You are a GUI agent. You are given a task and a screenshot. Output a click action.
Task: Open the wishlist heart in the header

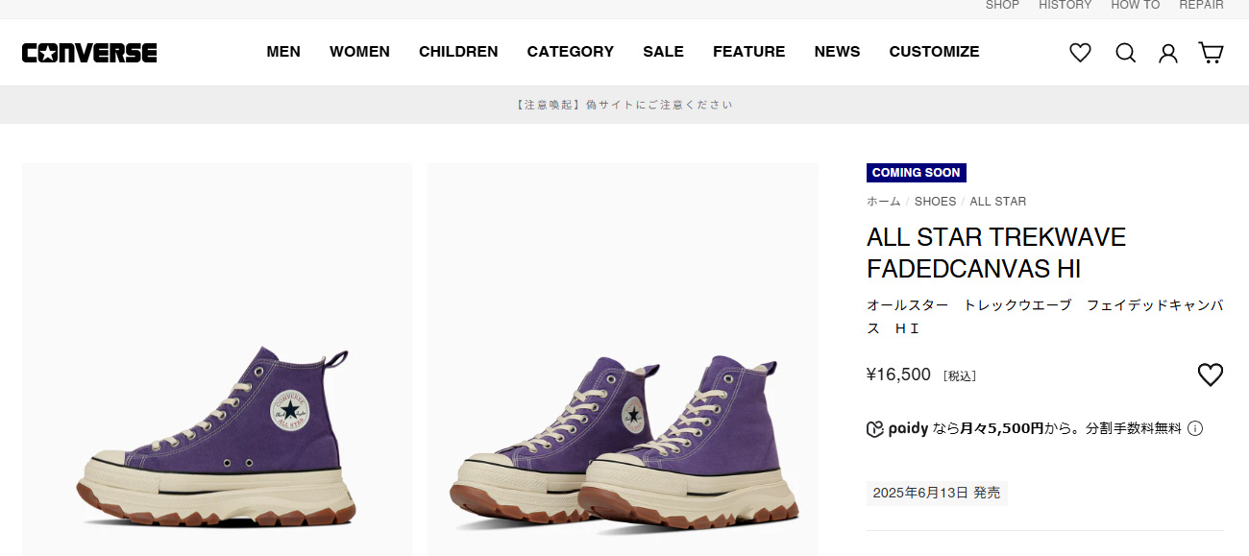coord(1079,53)
